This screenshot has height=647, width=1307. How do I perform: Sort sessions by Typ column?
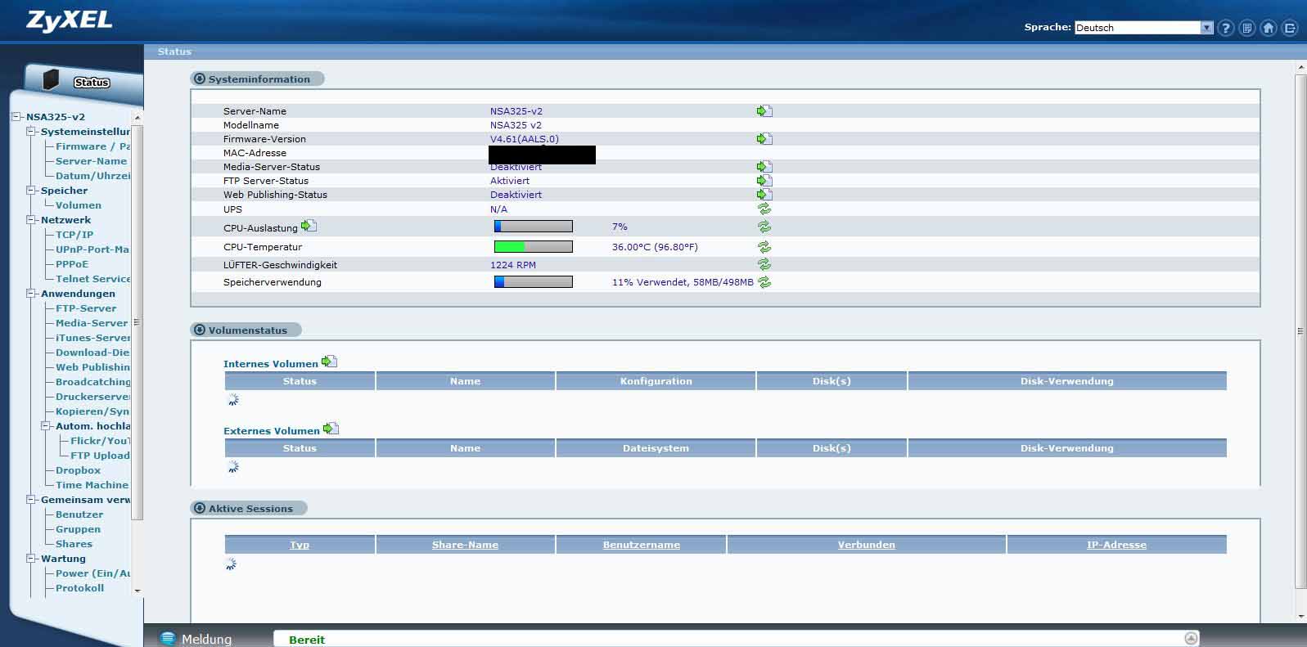click(300, 545)
